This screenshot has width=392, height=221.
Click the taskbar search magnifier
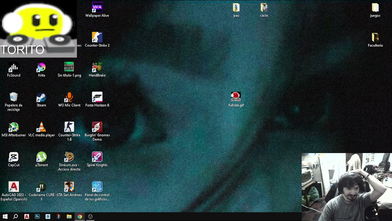click(x=16, y=216)
